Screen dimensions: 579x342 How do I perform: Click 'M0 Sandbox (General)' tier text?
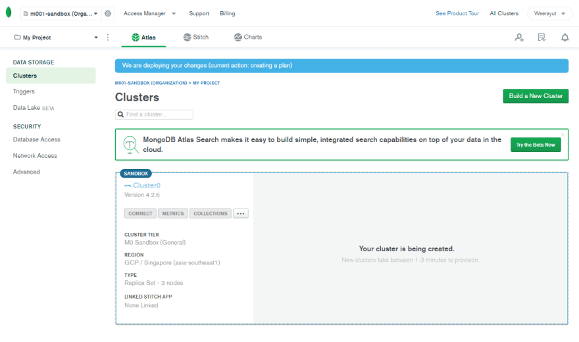pyautogui.click(x=155, y=243)
